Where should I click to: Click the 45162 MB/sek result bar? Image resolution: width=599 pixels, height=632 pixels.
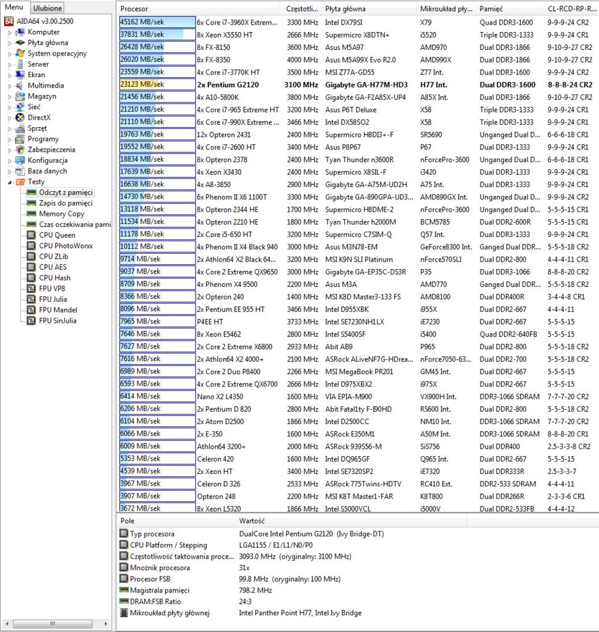[x=157, y=22]
